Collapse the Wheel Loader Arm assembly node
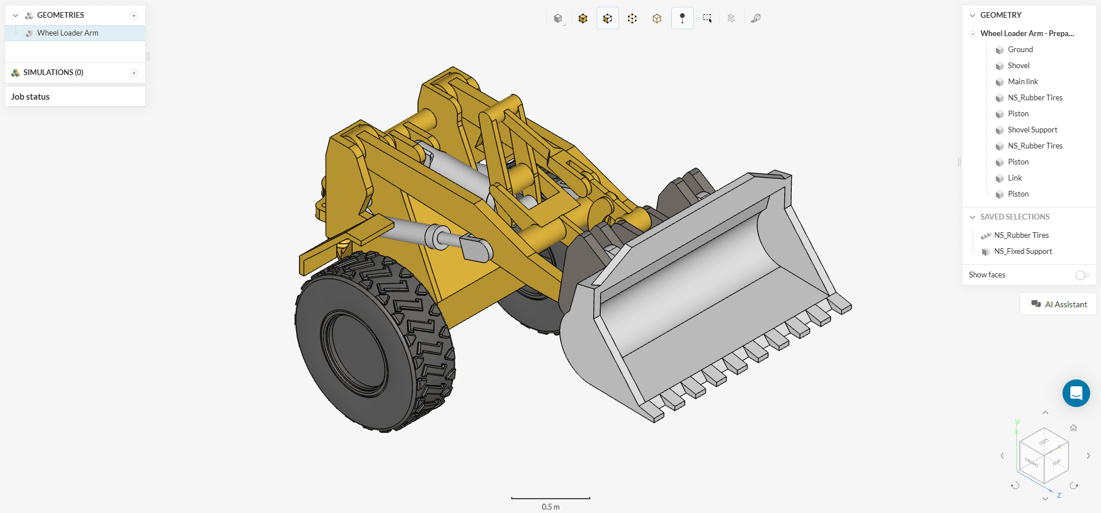The width and height of the screenshot is (1101, 513). (x=972, y=34)
